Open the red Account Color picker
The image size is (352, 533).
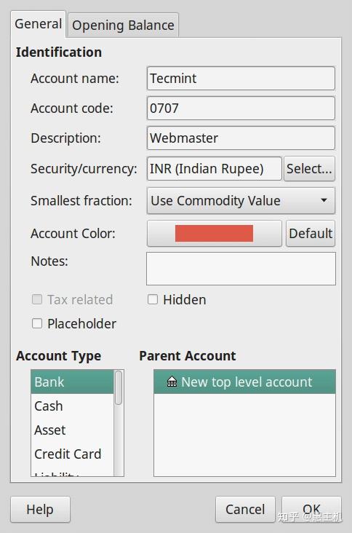pyautogui.click(x=215, y=234)
